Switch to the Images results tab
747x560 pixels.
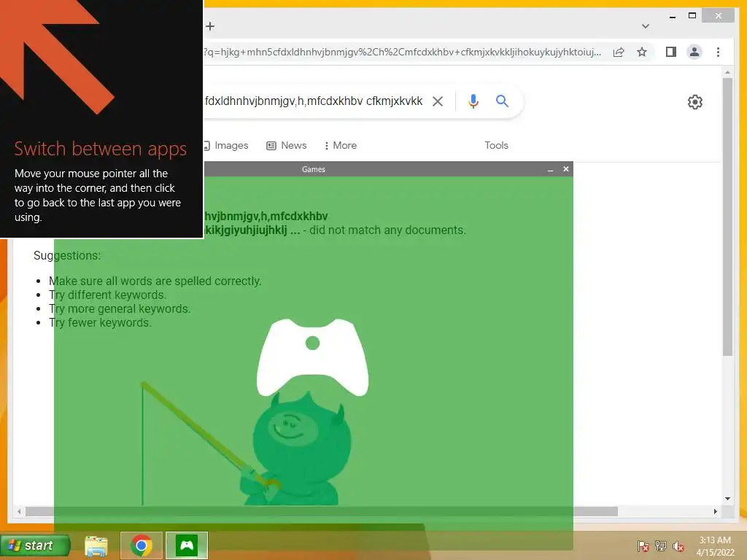227,145
